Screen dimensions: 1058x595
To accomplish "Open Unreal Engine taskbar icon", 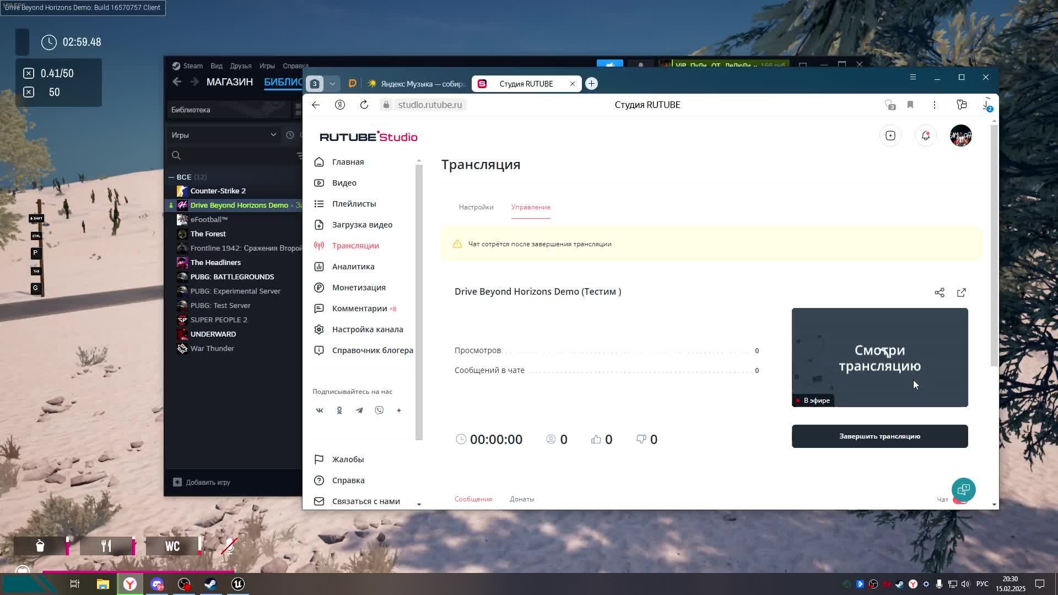I will 238,584.
